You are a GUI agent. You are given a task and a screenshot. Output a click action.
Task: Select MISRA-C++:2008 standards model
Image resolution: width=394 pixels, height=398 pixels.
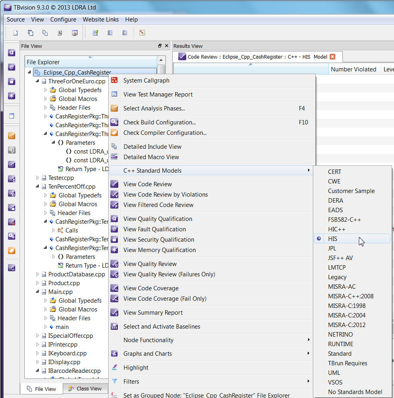click(x=350, y=296)
